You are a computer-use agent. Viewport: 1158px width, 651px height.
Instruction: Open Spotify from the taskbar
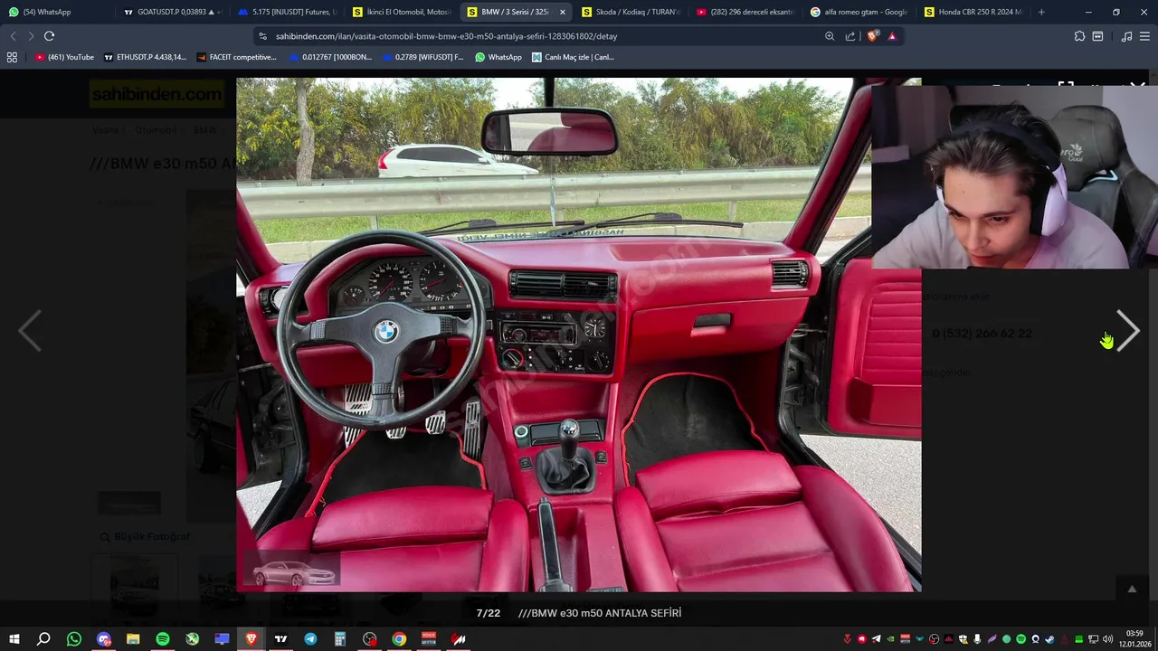pos(163,639)
